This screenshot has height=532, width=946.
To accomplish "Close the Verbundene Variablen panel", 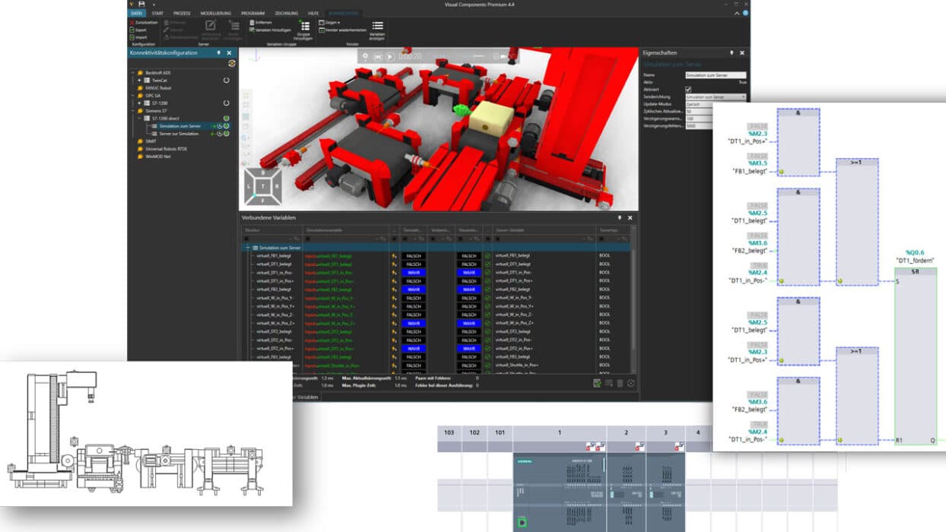I will pos(630,217).
